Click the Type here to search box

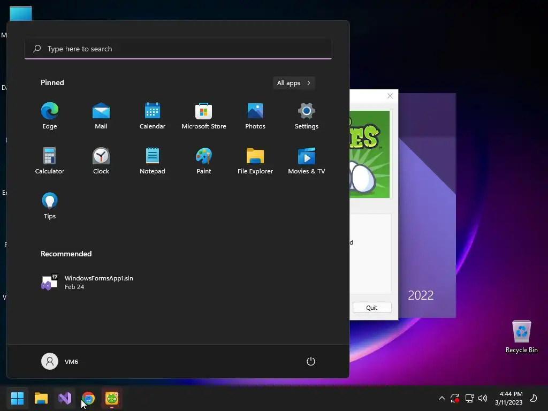tap(178, 49)
